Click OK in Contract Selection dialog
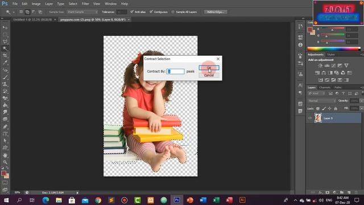 coord(209,68)
